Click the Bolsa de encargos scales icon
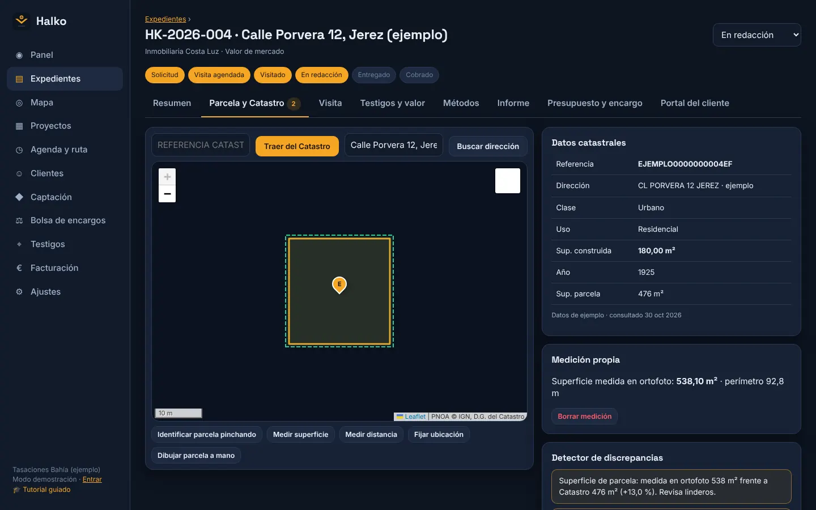The image size is (816, 510). coord(19,220)
